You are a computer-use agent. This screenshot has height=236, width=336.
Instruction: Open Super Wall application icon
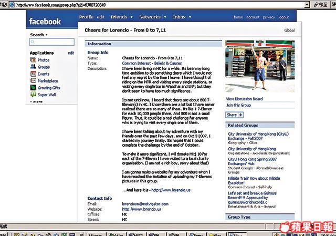tap(33, 95)
